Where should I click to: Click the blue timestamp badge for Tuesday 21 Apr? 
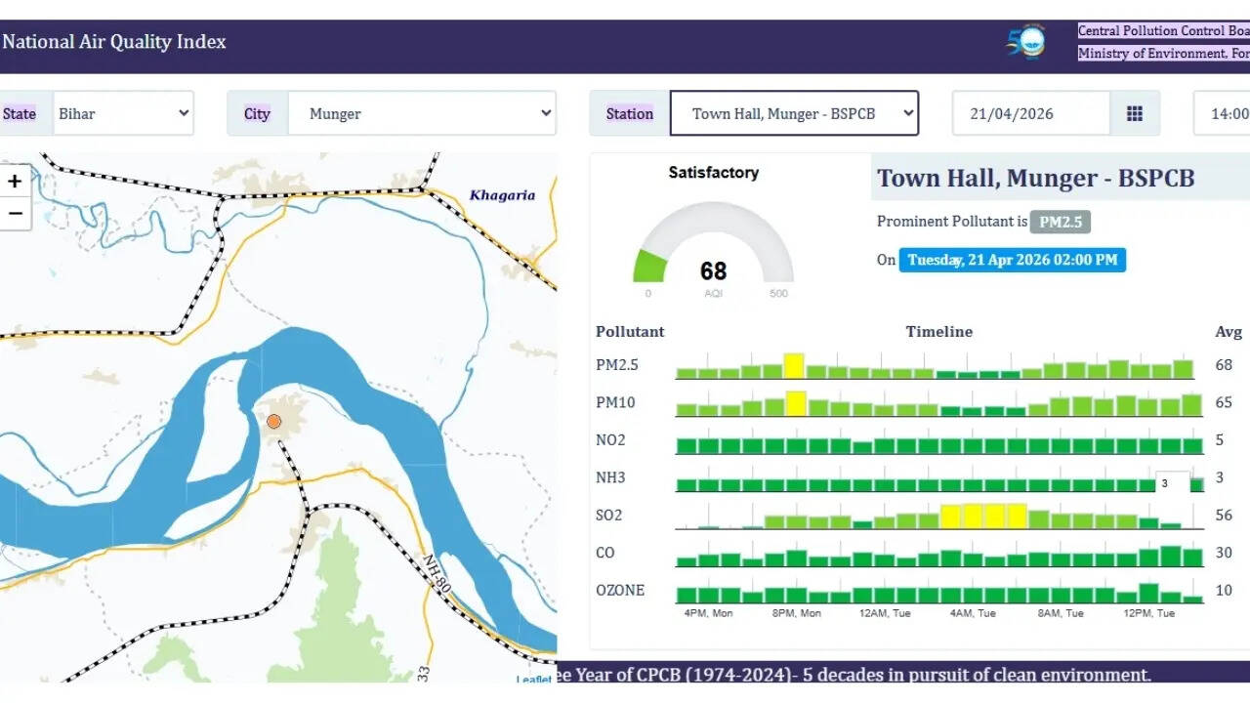[1013, 260]
